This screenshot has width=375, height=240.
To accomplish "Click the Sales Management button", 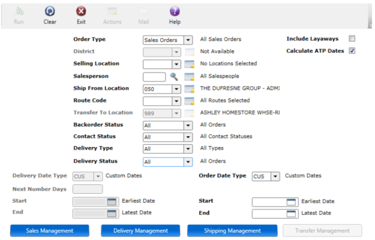I will 50,231.
